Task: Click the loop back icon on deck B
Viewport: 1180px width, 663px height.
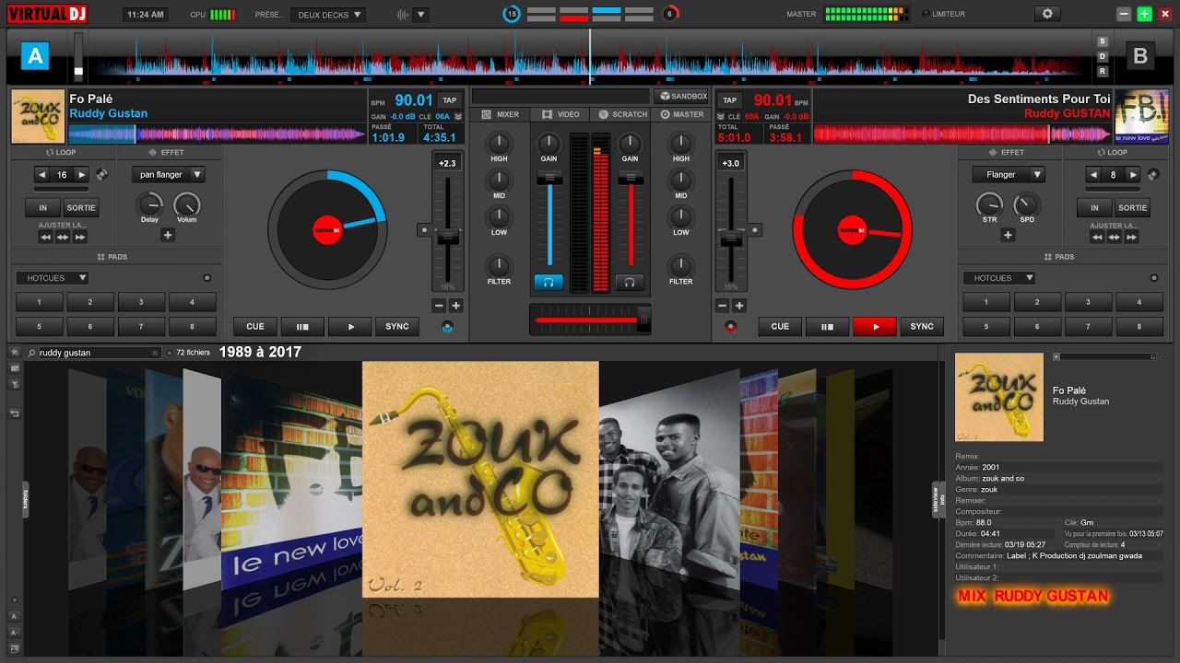Action: tap(1152, 174)
